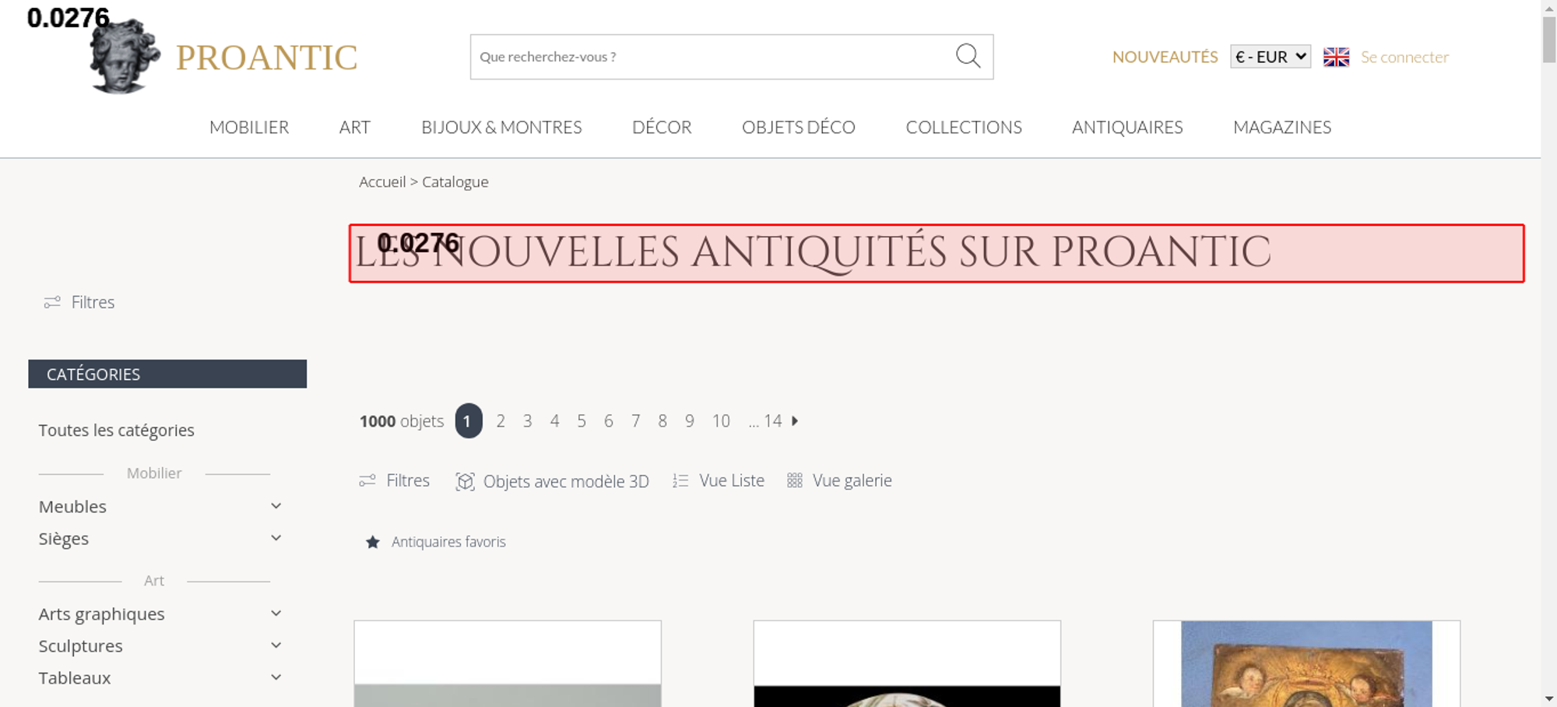Viewport: 1557px width, 707px height.
Task: Switch language via UK flag icon
Action: click(1336, 57)
